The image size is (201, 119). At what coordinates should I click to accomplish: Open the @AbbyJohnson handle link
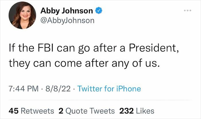(67, 21)
